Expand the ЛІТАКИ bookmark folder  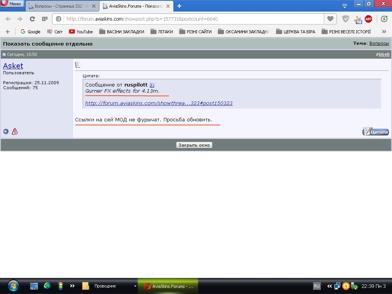coord(162,32)
